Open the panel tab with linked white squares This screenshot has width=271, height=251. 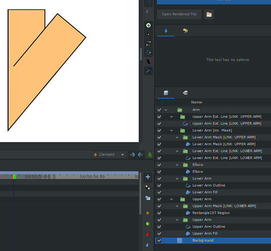[148, 188]
